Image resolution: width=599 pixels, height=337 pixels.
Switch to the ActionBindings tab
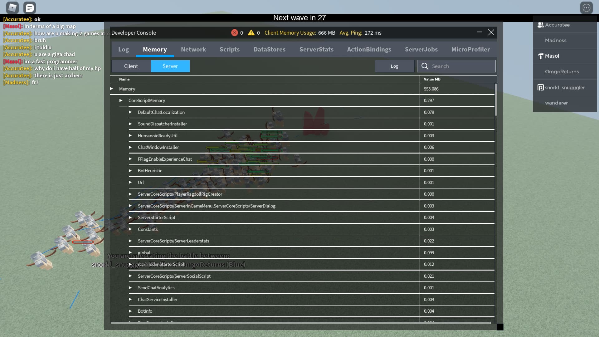[x=369, y=49]
